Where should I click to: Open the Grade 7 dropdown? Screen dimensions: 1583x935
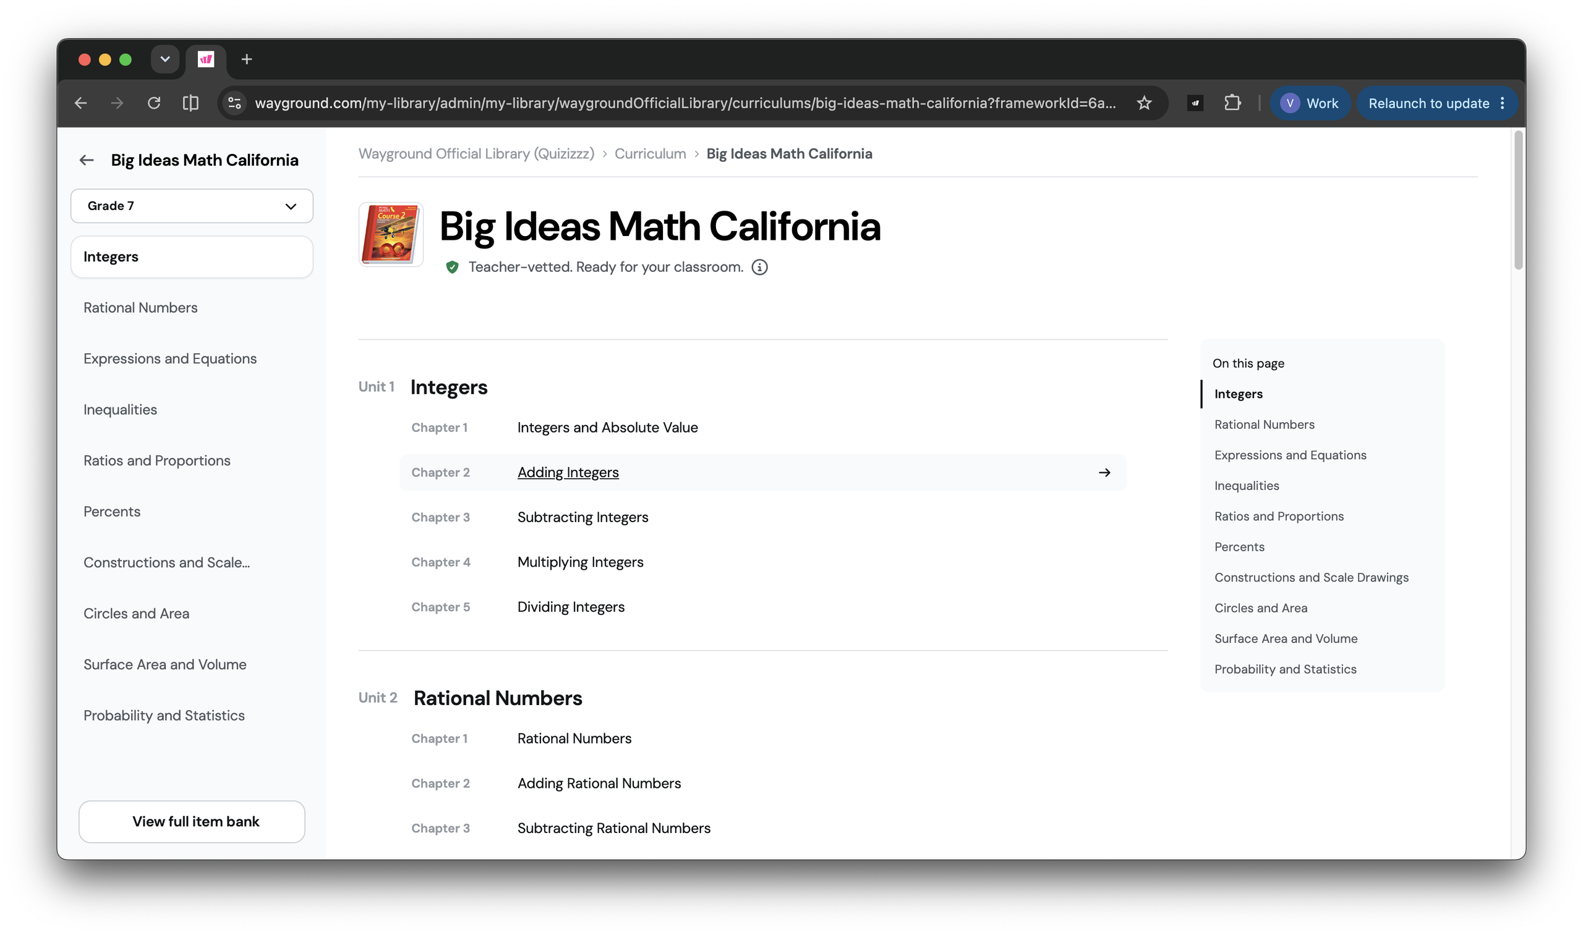click(192, 206)
